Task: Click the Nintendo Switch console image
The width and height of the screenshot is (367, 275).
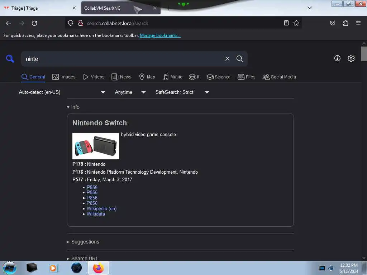Action: [95, 146]
